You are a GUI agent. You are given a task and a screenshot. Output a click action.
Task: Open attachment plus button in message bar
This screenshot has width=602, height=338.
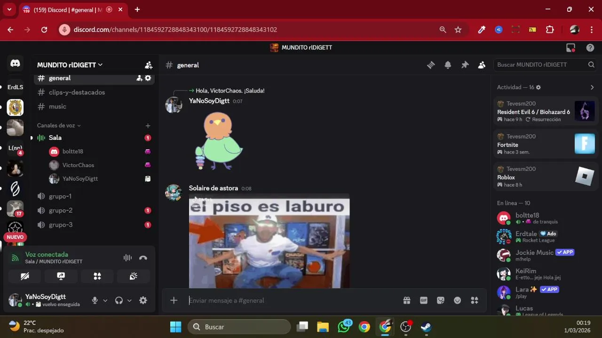click(174, 300)
